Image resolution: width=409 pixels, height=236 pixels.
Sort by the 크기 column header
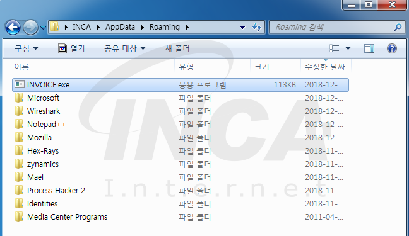tap(262, 67)
